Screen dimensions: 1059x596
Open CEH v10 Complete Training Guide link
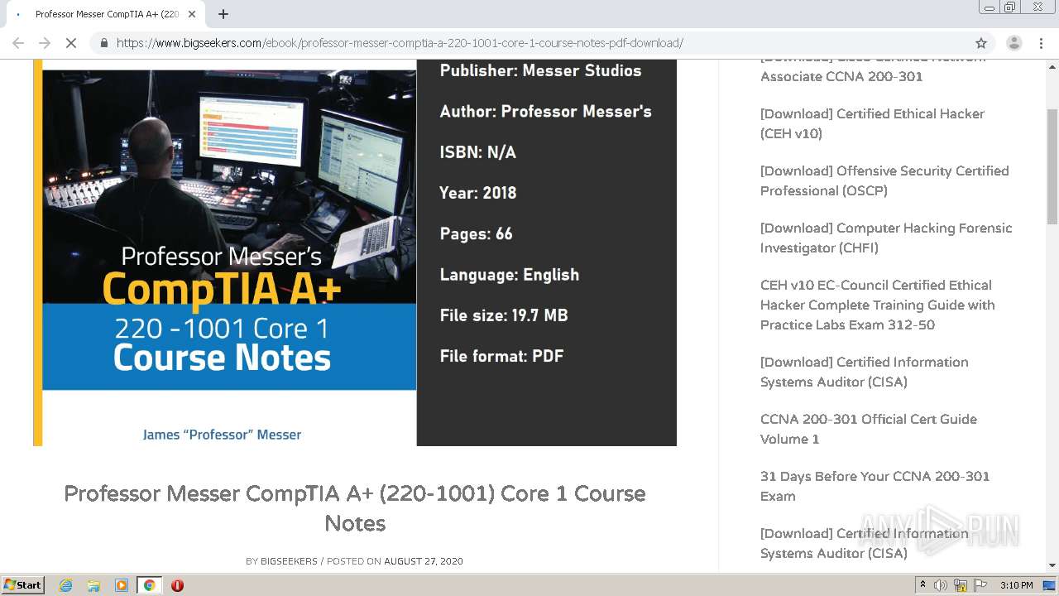pos(877,305)
